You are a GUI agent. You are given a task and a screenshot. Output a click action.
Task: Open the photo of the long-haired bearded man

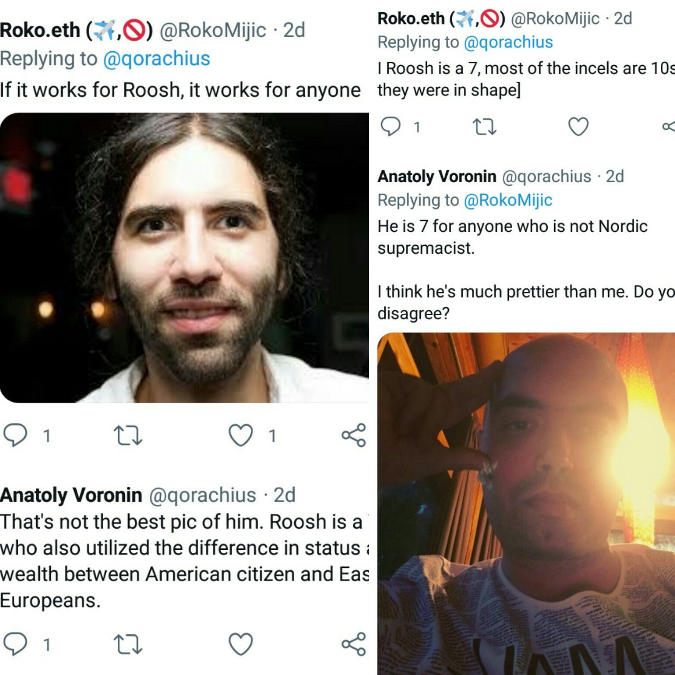[x=184, y=258]
